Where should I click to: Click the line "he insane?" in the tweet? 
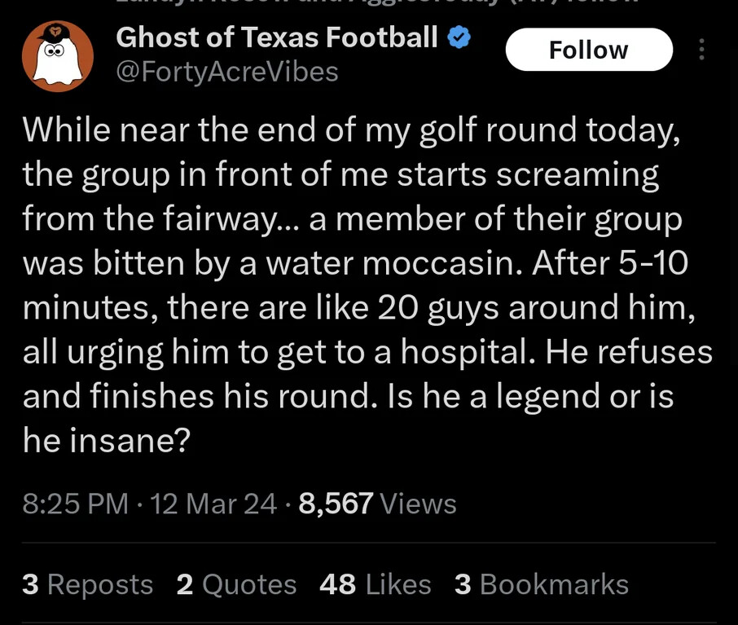click(x=107, y=440)
